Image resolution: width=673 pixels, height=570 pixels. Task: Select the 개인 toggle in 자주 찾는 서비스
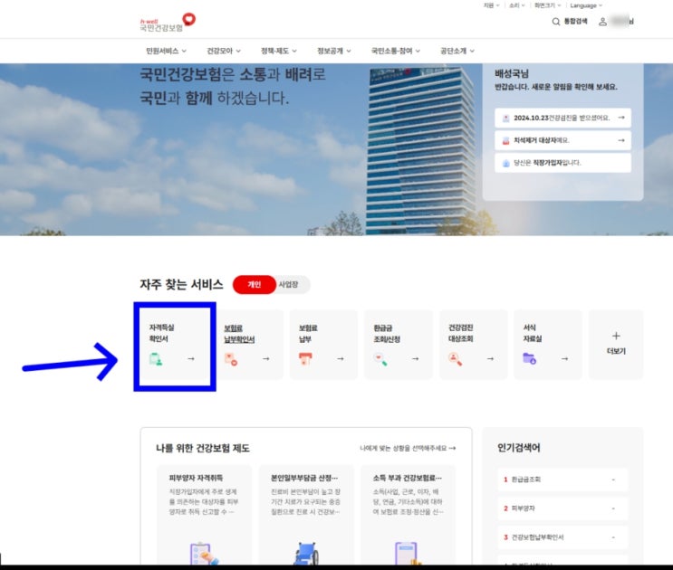(x=255, y=285)
